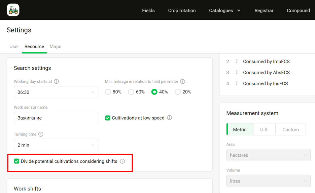Click reorder arrow for Consumed by InsFCS

[237, 83]
